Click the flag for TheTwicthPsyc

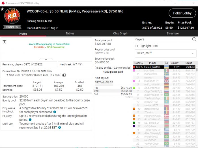coord(166,98)
